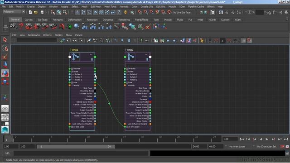The height and width of the screenshot is (163, 290).
Task: Click the l_wing1 node joint thumbnail
Action: pos(76,57)
